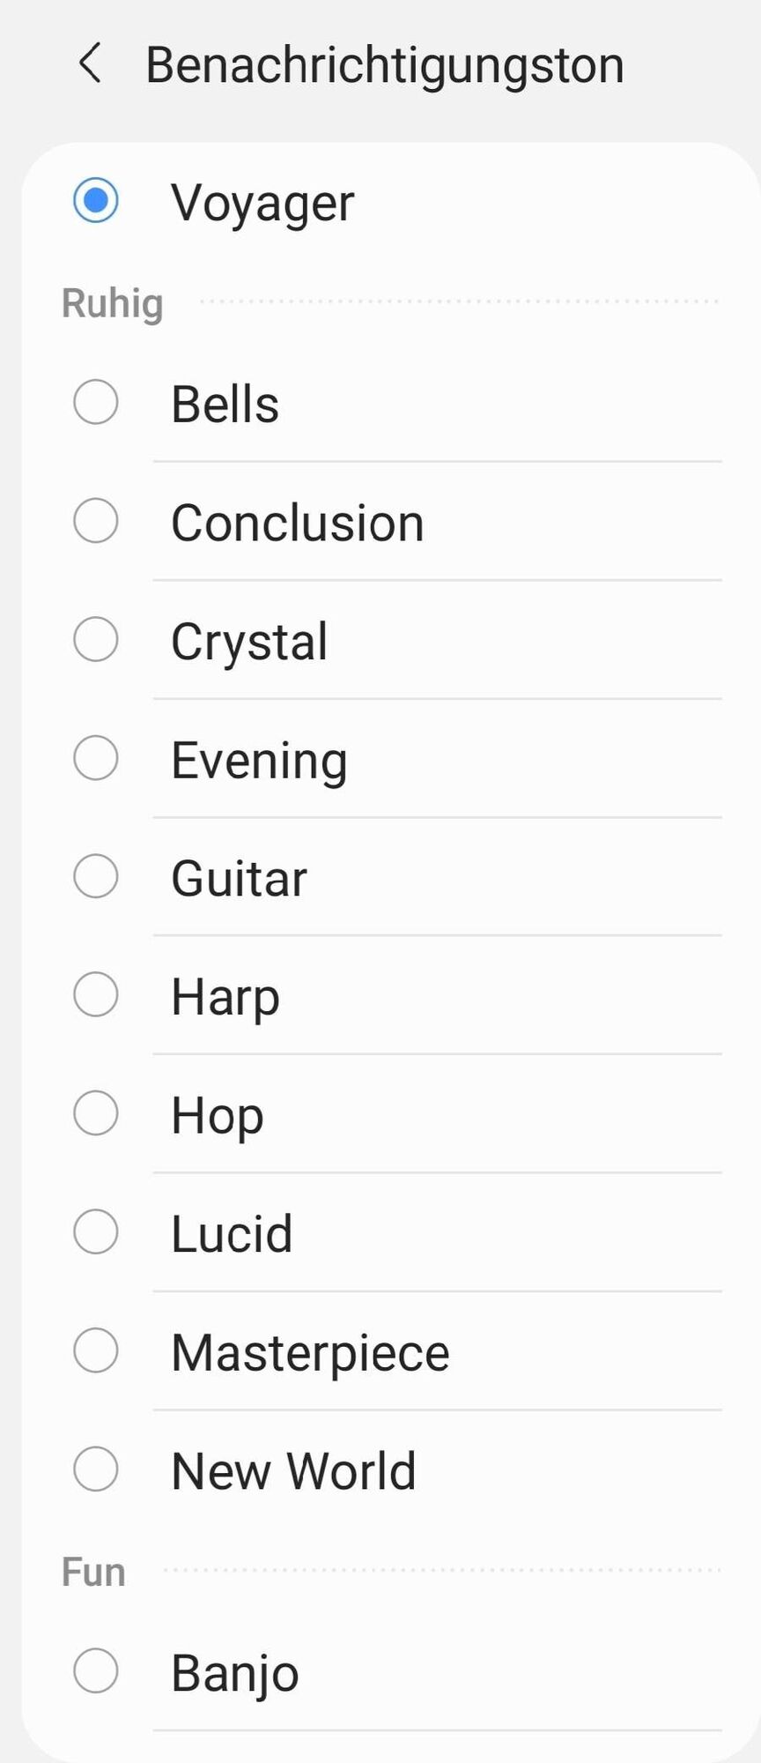Tap the Masterpiece text label
The height and width of the screenshot is (1763, 761).
[x=310, y=1352]
